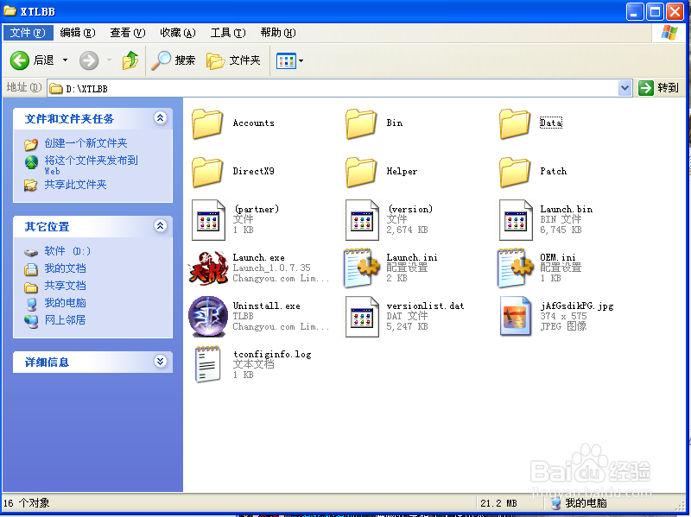691x517 pixels.
Task: Go up one folder level
Action: tap(130, 60)
